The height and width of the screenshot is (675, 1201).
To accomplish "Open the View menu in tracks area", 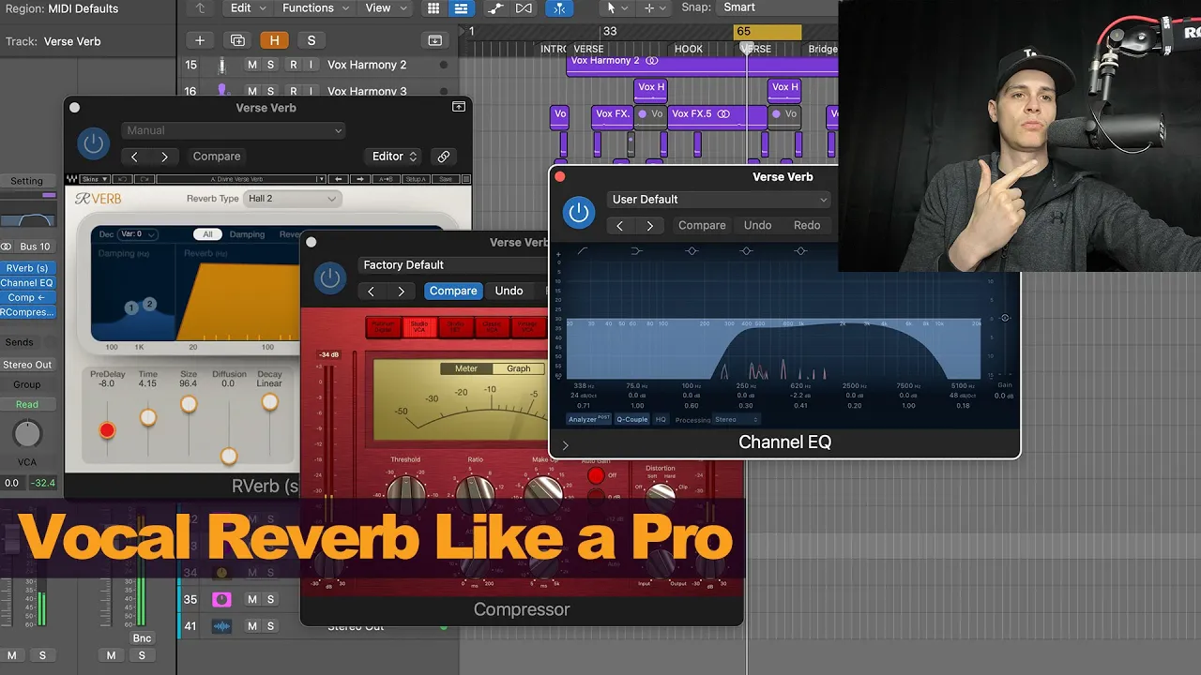I will (385, 8).
